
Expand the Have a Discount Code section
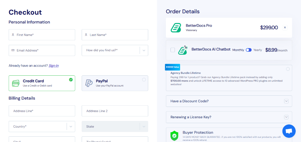(x=229, y=101)
